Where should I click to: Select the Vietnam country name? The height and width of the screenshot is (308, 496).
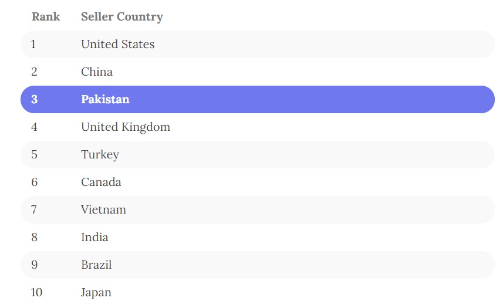(x=103, y=209)
